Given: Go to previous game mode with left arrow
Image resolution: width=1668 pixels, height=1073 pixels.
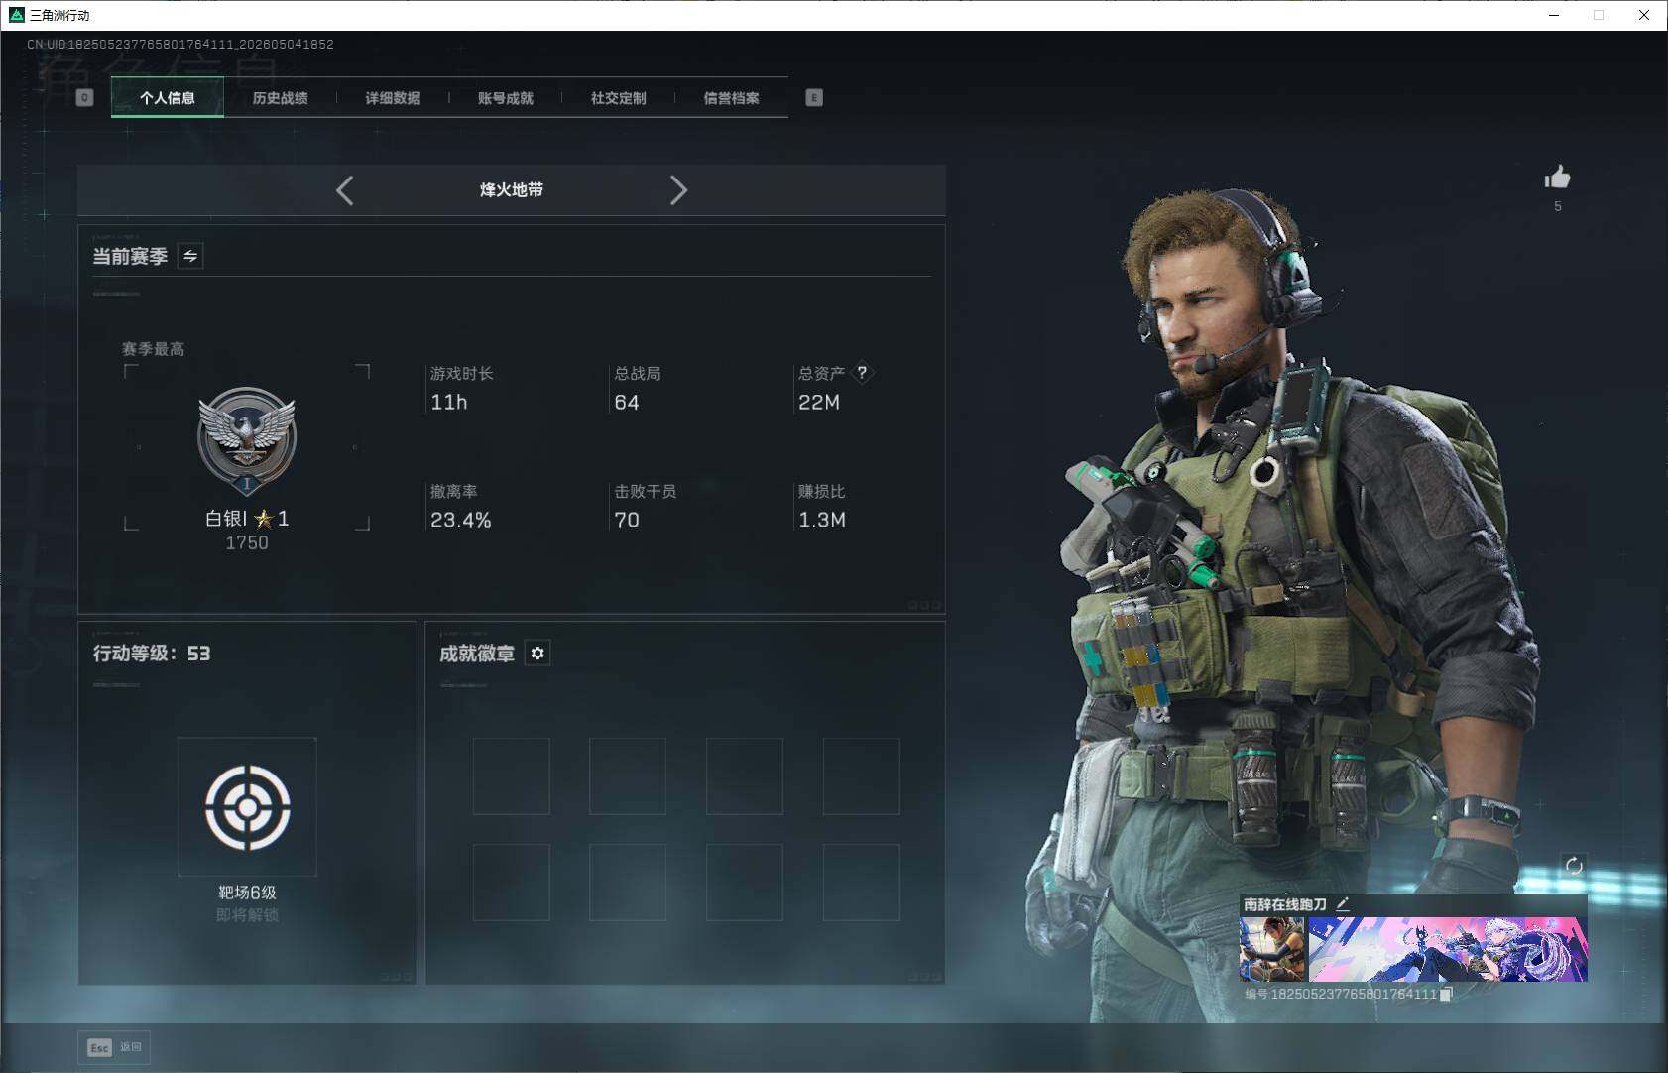Looking at the screenshot, I should tap(344, 190).
